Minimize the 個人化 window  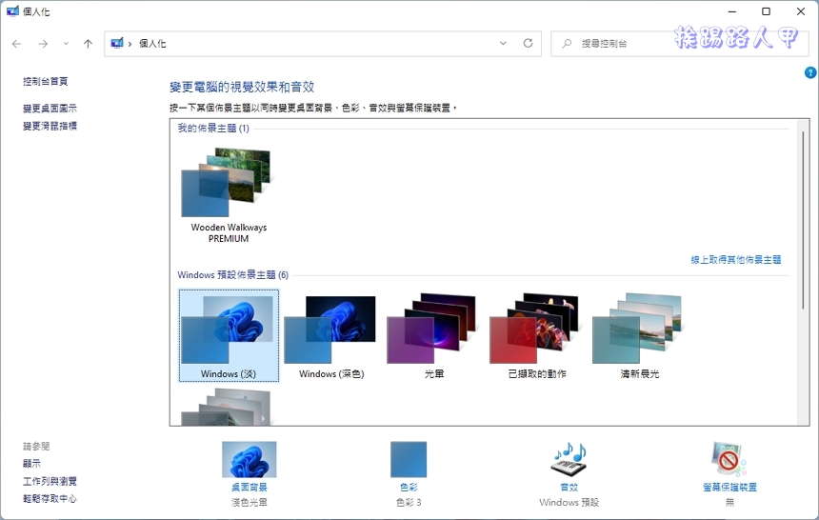732,11
